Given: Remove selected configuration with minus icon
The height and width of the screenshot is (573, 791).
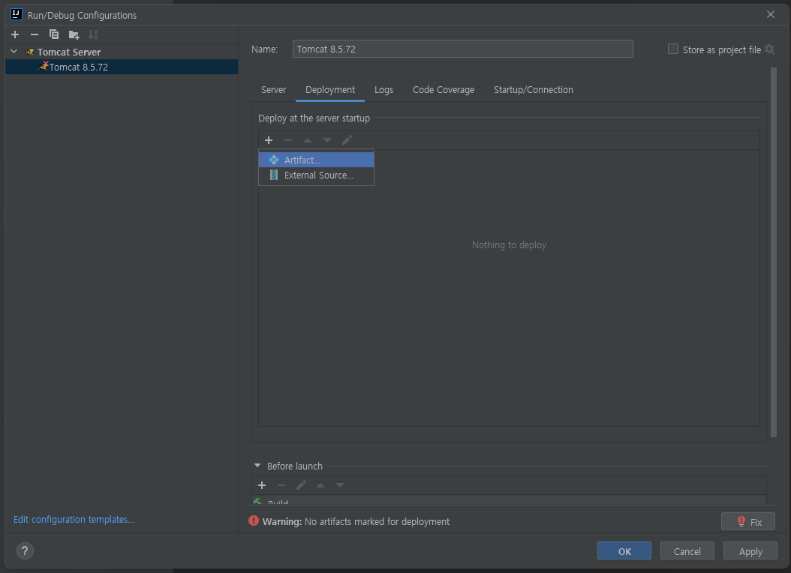Looking at the screenshot, I should coord(35,34).
